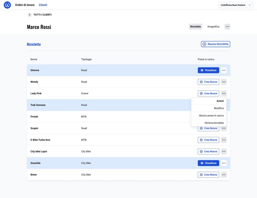Click the three-dot menu for City bike Lupin
Viewport: 257px width, 198px height.
tap(224, 151)
